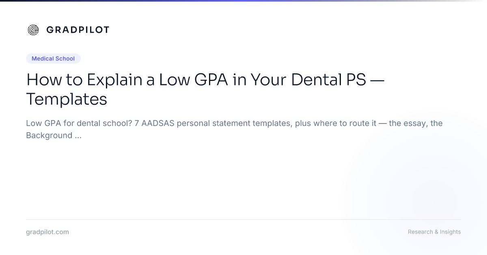The height and width of the screenshot is (255, 487).
Task: Click the GradPilot spiral logo icon
Action: [x=33, y=30]
